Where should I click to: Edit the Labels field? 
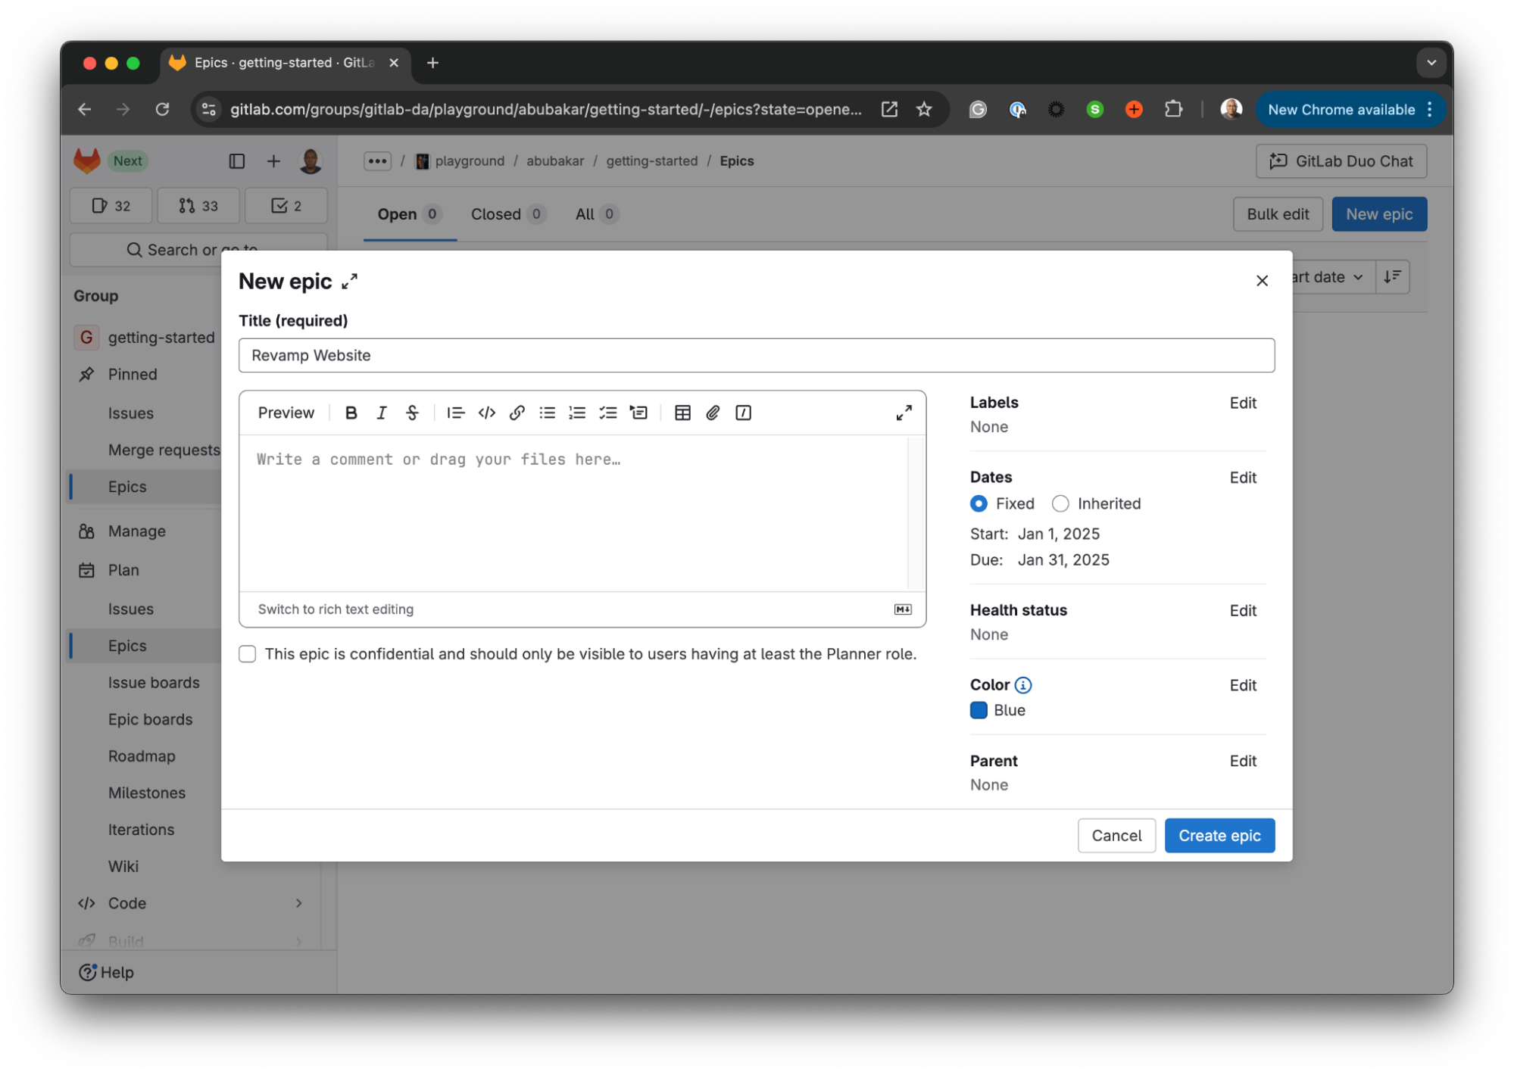coord(1241,403)
